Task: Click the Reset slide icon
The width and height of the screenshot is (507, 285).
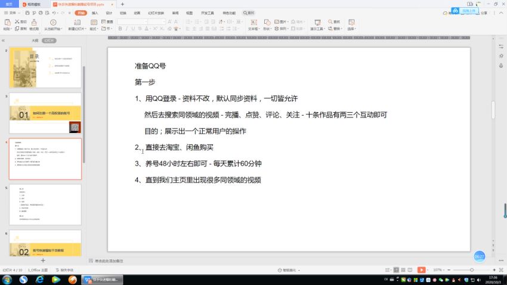Action: pyautogui.click(x=103, y=21)
